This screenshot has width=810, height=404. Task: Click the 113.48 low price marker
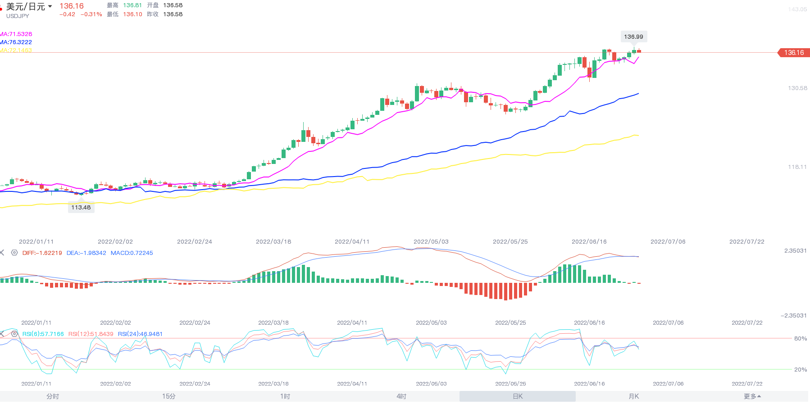81,207
